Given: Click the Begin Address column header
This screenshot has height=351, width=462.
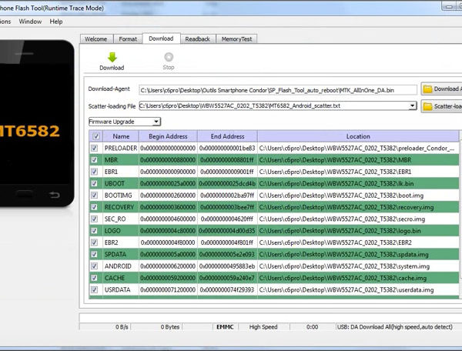Looking at the screenshot, I should coord(168,136).
